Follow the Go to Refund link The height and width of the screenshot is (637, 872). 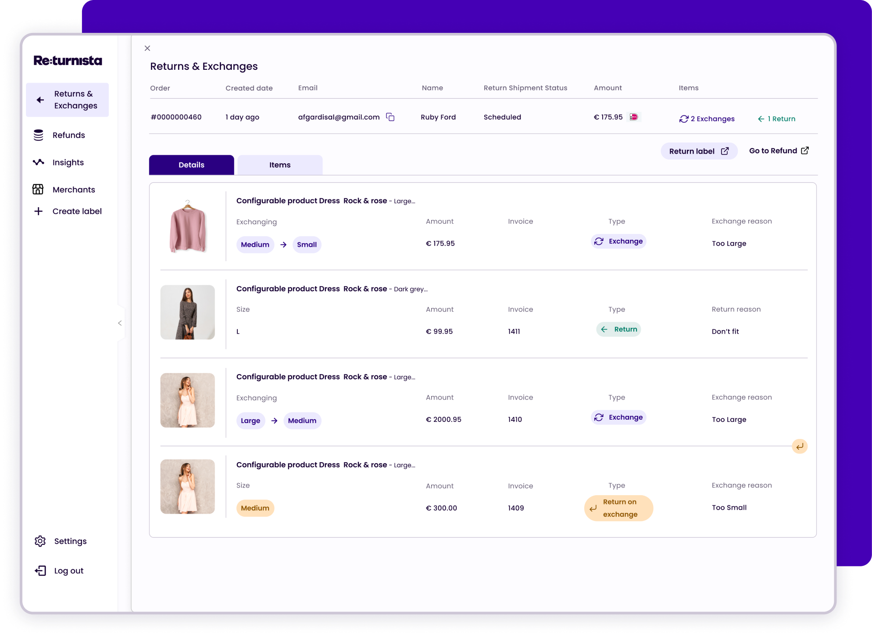[x=779, y=151]
